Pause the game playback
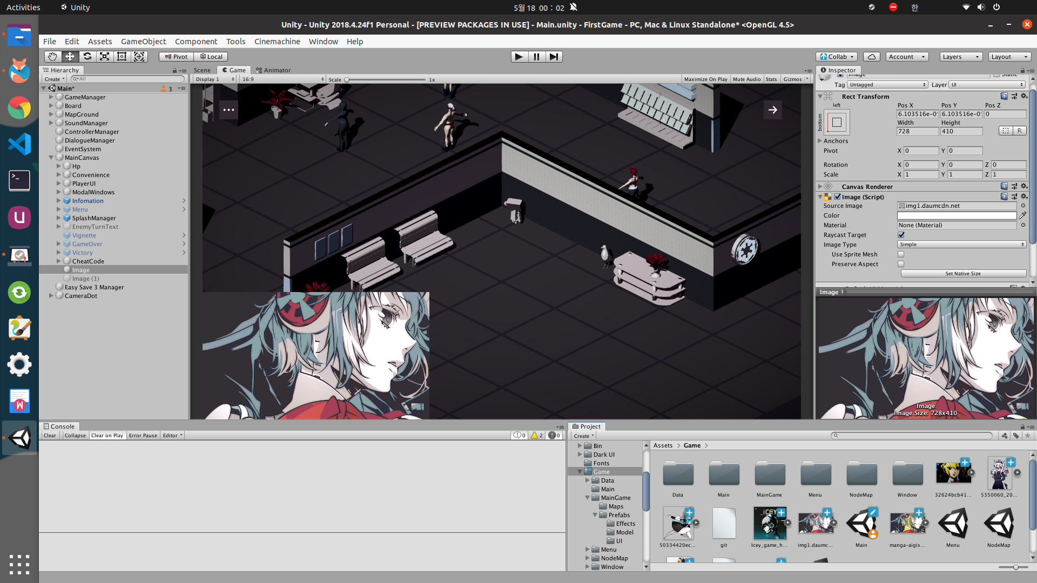 coord(536,57)
